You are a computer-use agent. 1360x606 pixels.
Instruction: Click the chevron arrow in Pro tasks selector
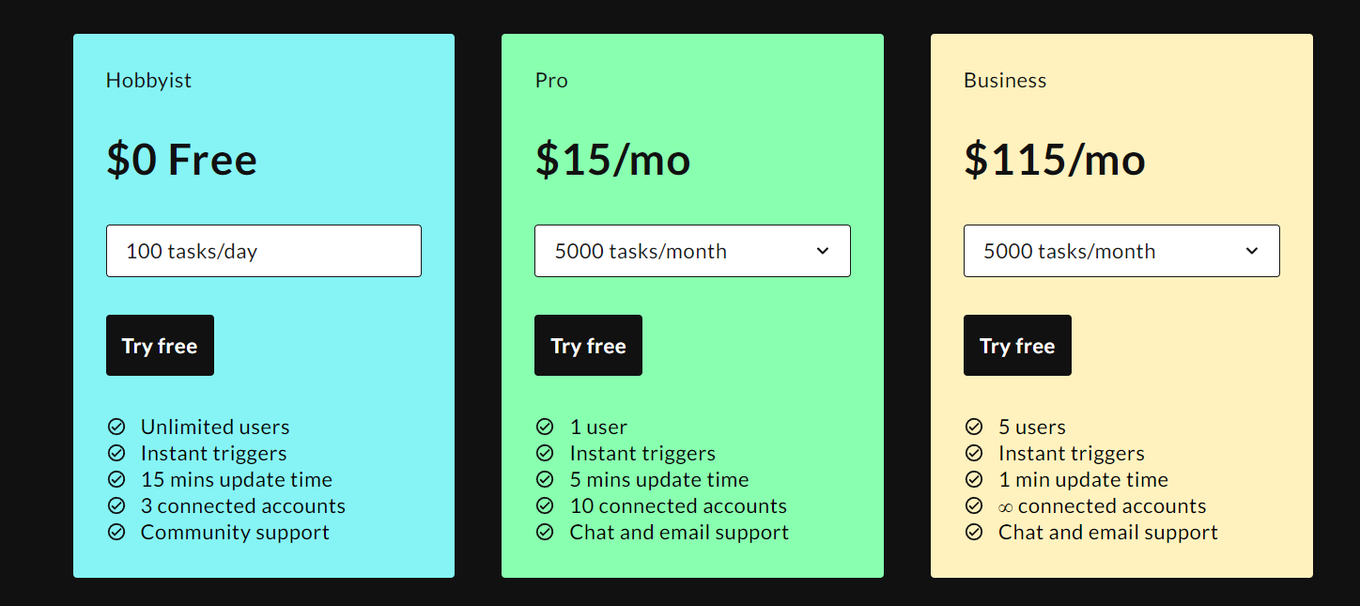pos(823,251)
